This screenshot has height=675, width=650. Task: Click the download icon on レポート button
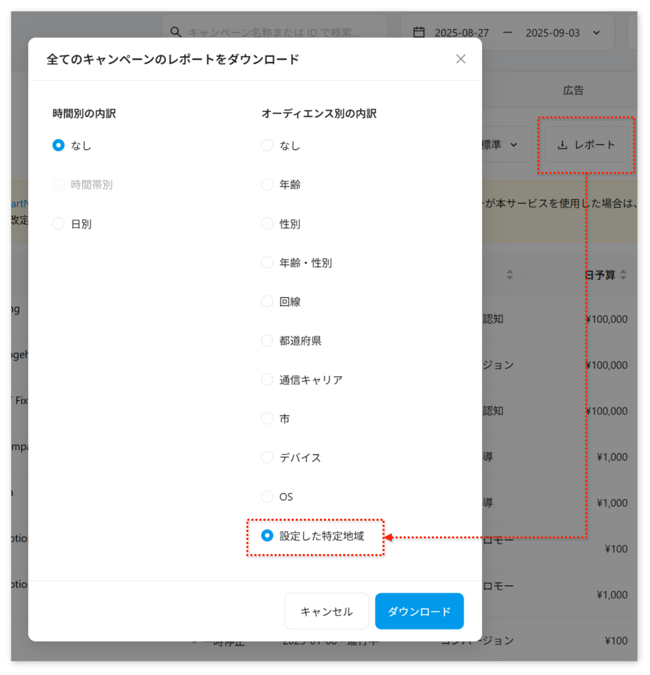pyautogui.click(x=562, y=145)
